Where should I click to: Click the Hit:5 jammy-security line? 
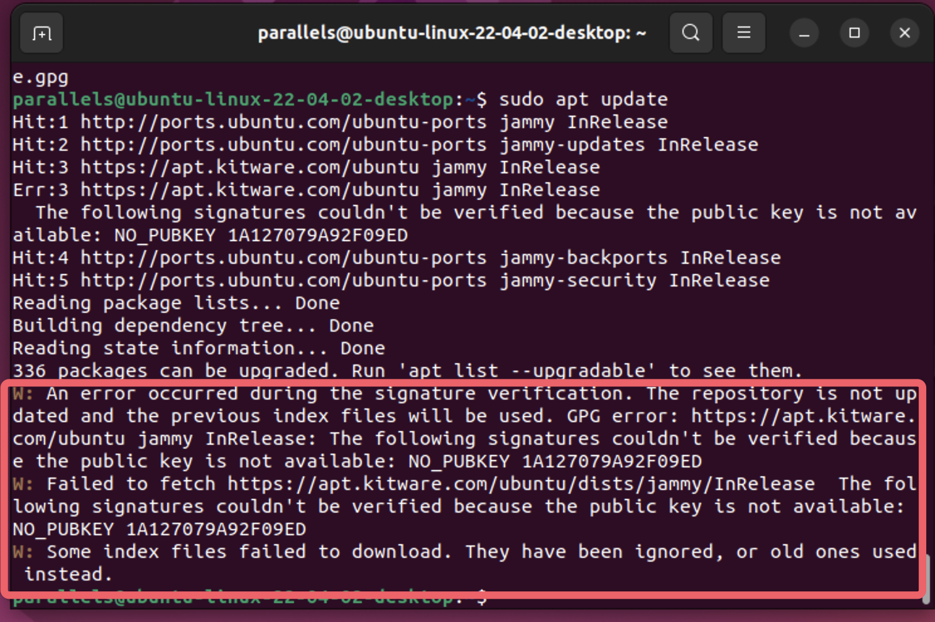[391, 280]
